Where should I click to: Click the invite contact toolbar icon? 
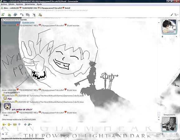click(3, 15)
